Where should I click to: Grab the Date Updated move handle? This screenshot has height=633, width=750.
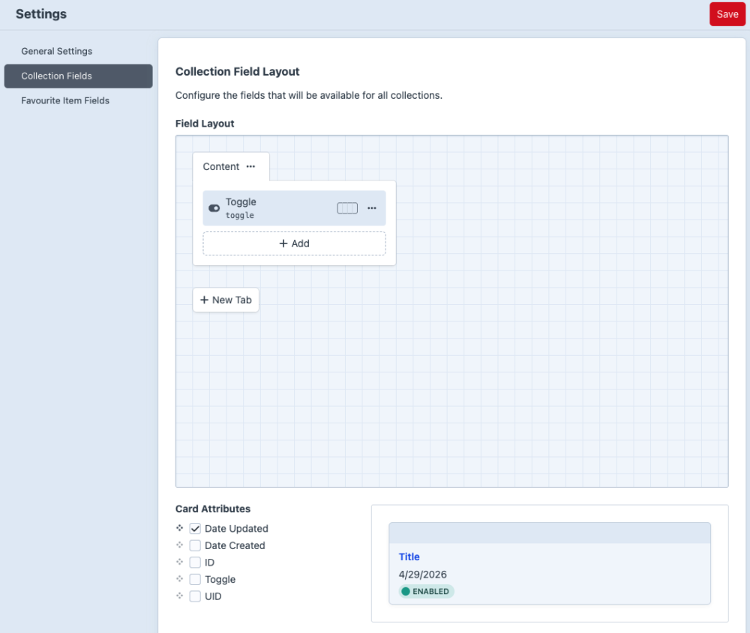[x=180, y=528]
